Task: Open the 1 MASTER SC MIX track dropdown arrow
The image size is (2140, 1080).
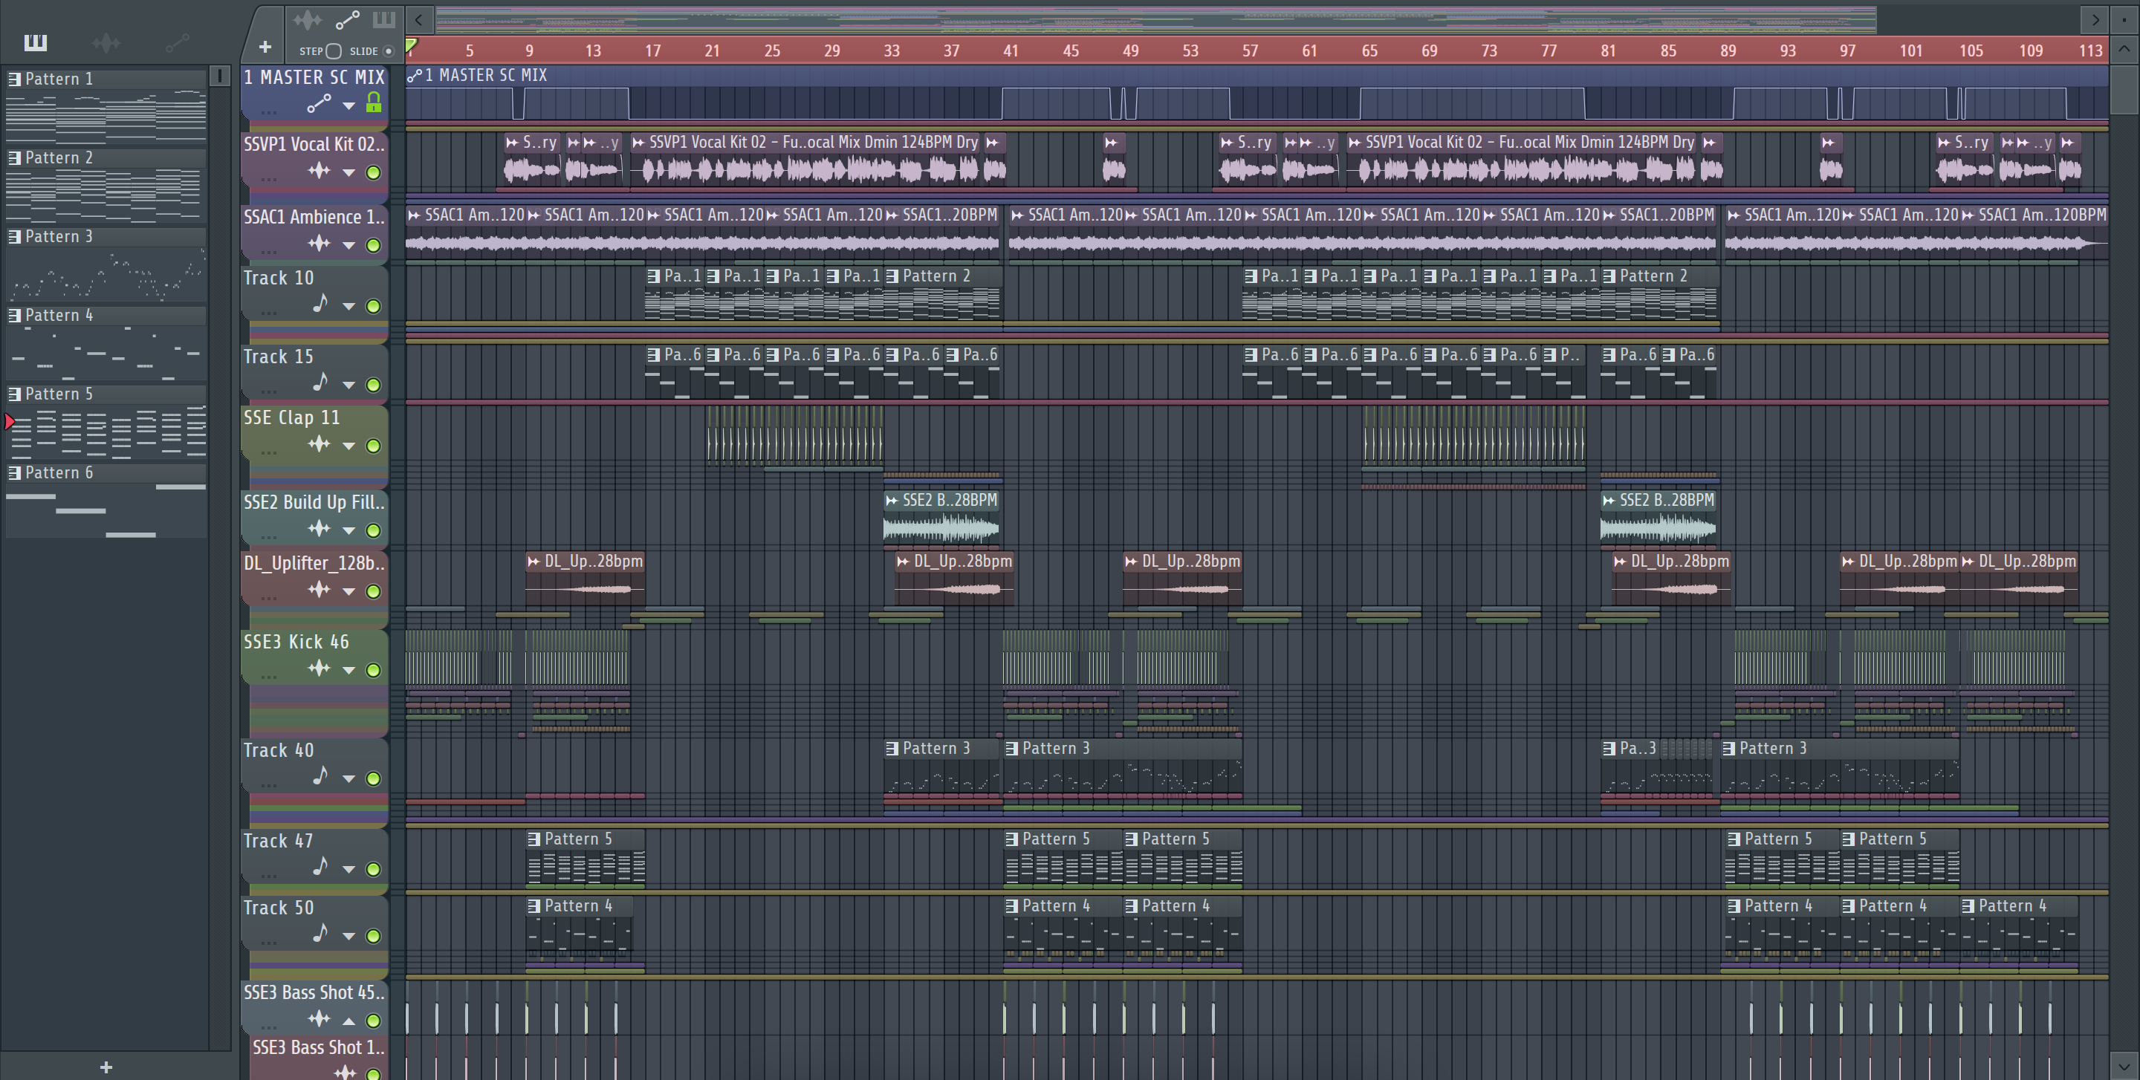Action: pos(349,105)
